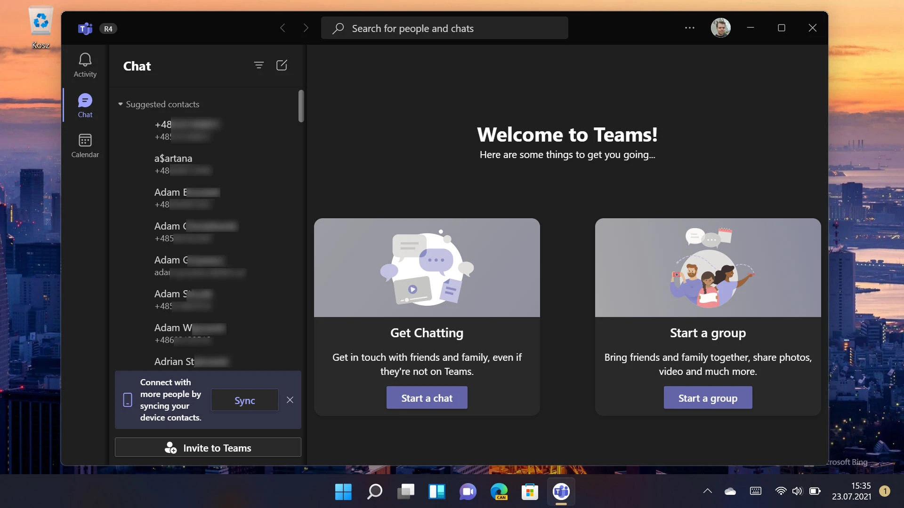Viewport: 904px width, 508px height.
Task: Click the Start a chat button
Action: coord(427,398)
